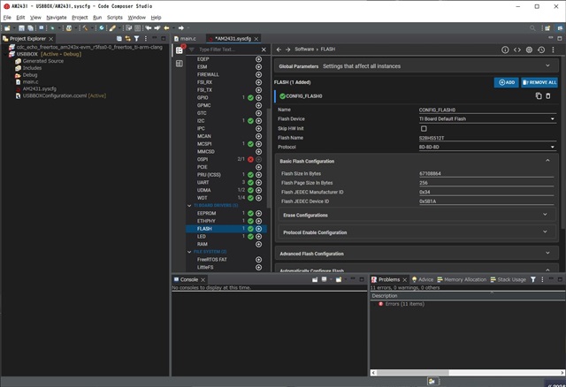Screen dimensions: 566x387
Task: Switch to Memory Allocation tab
Action: pyautogui.click(x=462, y=279)
